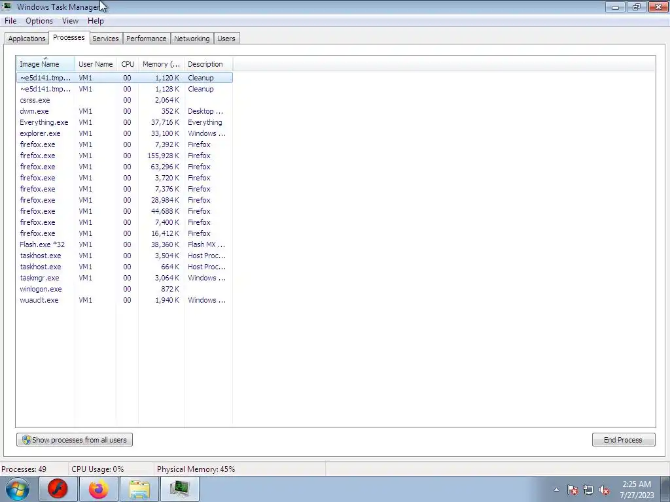Select firefox.exe using 28,984 K
Screen dimensions: 670x502
point(125,200)
